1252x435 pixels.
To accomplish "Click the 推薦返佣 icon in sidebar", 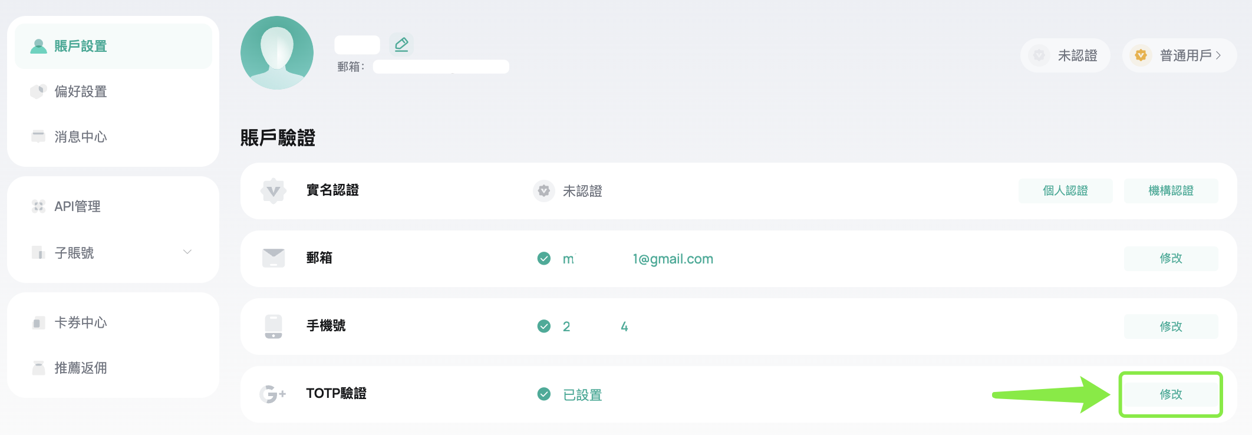I will [x=38, y=368].
